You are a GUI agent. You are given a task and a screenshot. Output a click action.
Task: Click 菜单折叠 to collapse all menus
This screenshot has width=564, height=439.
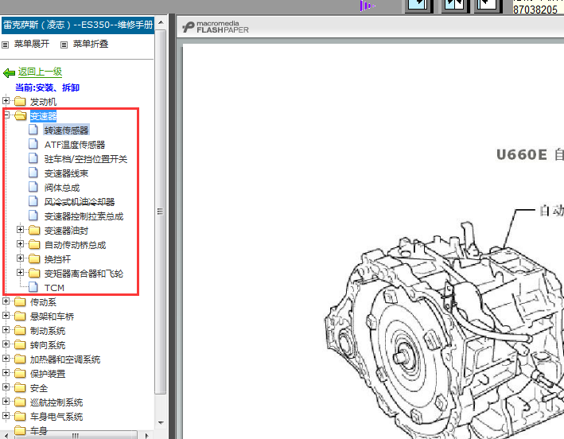91,44
